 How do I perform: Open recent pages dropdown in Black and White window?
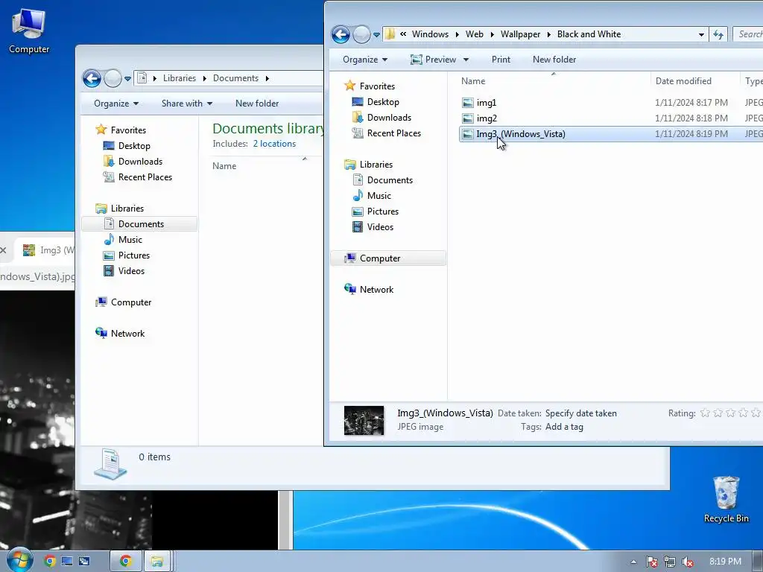pos(376,34)
